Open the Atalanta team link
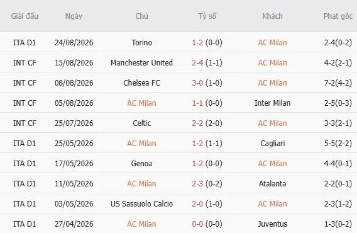Screen dimensions: 357x233 click(272, 184)
